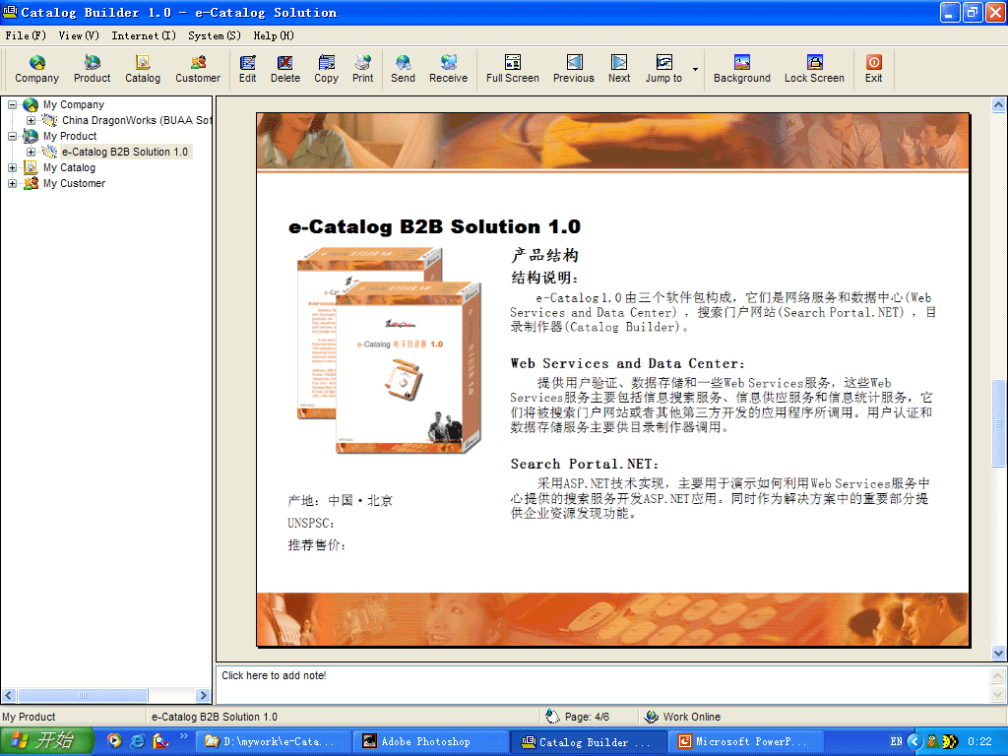The image size is (1008, 756).
Task: Click the Exit toolbar icon
Action: point(873,69)
